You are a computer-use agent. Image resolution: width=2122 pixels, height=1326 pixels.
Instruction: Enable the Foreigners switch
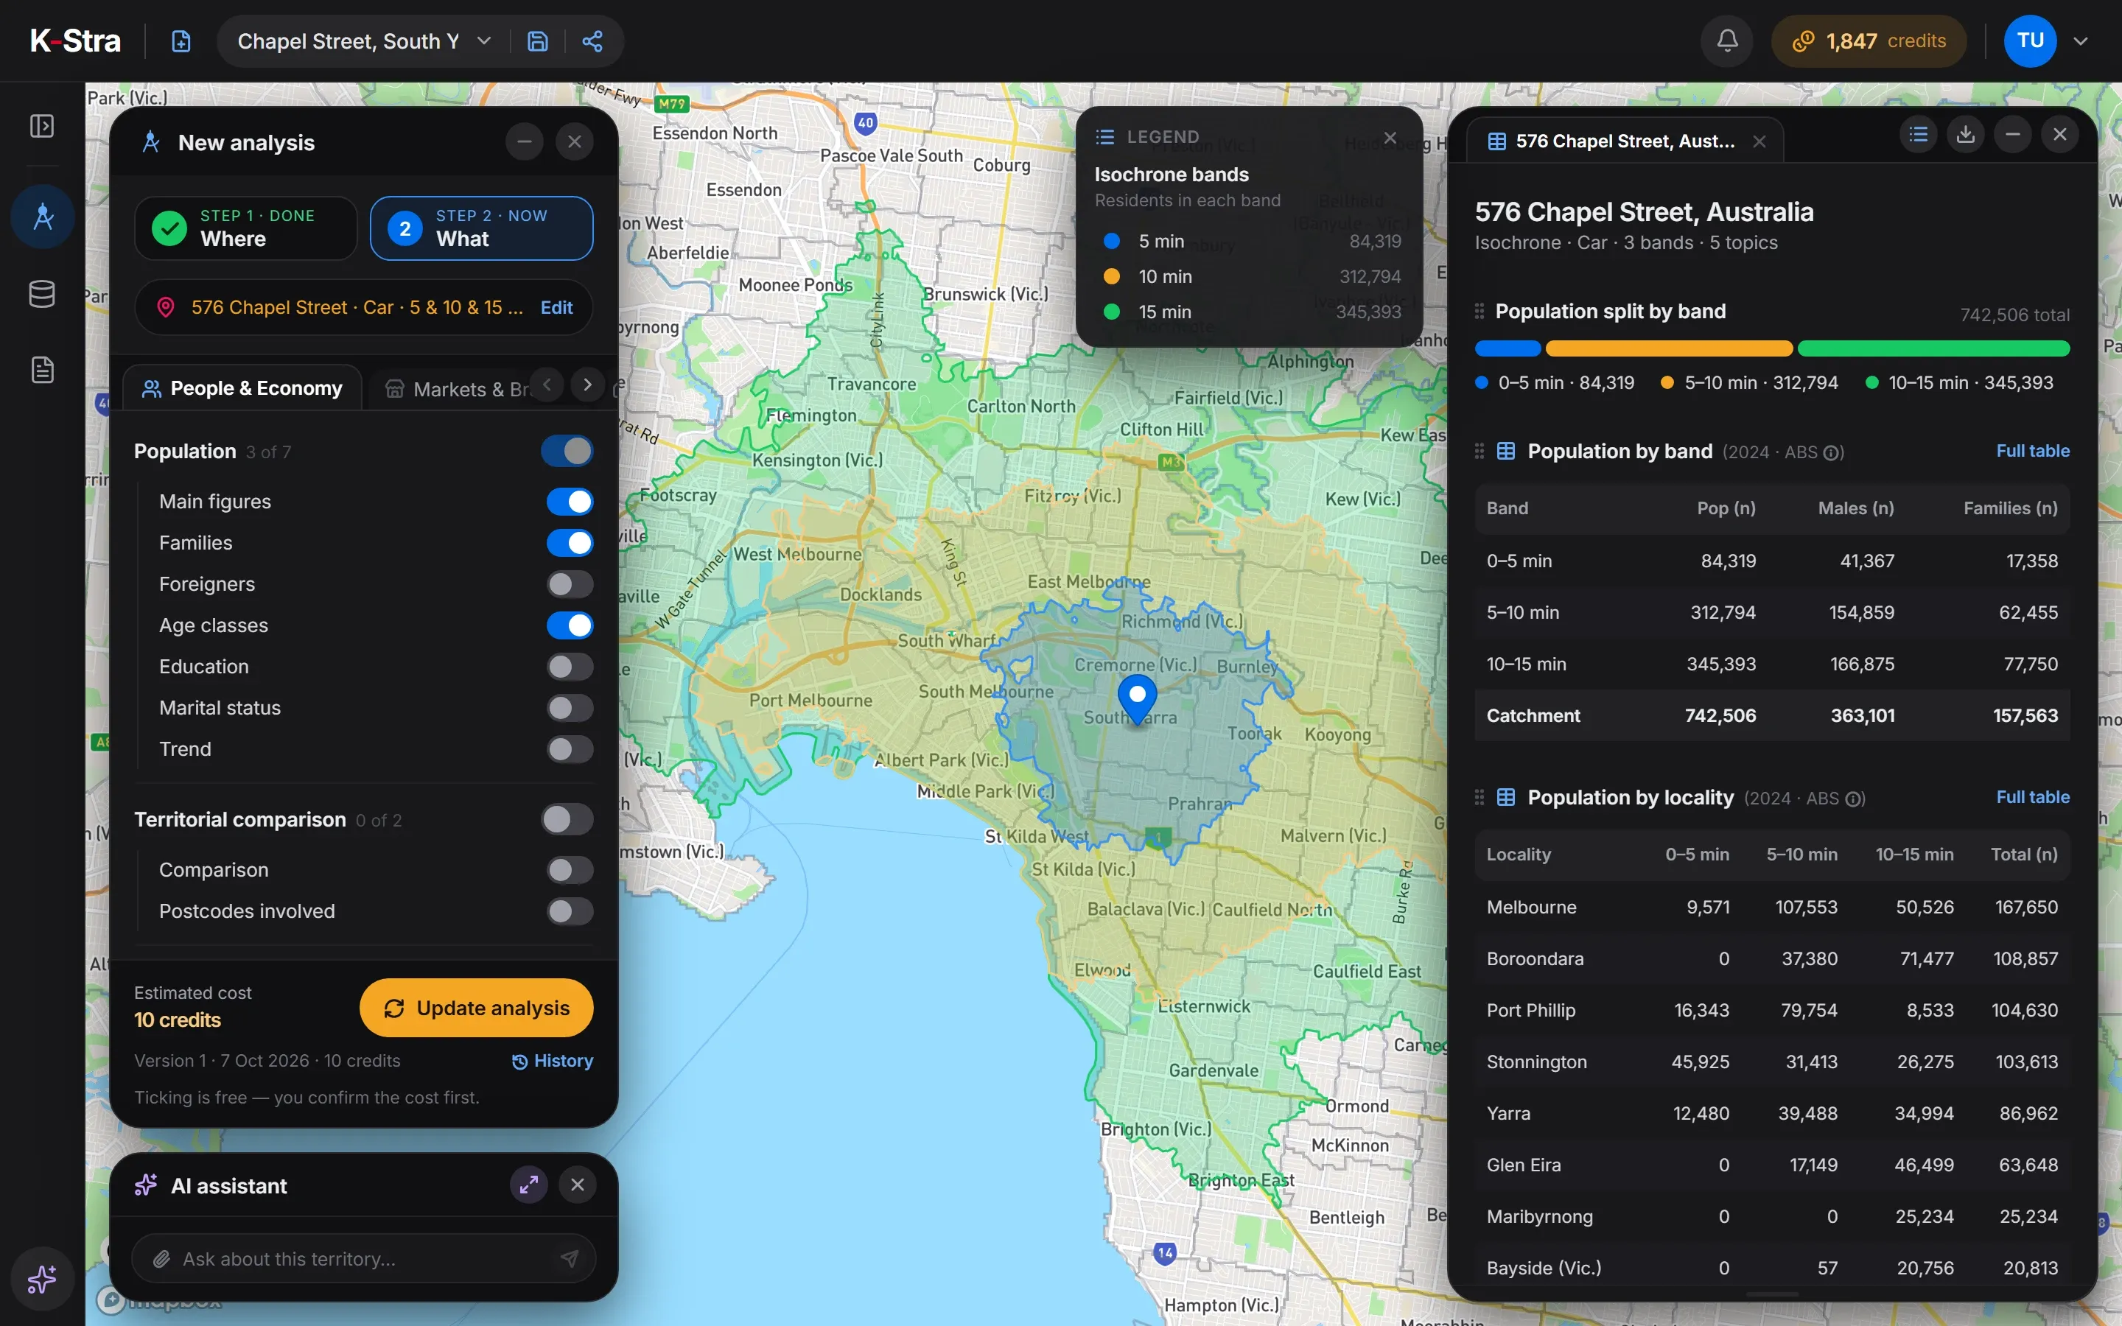coord(570,584)
